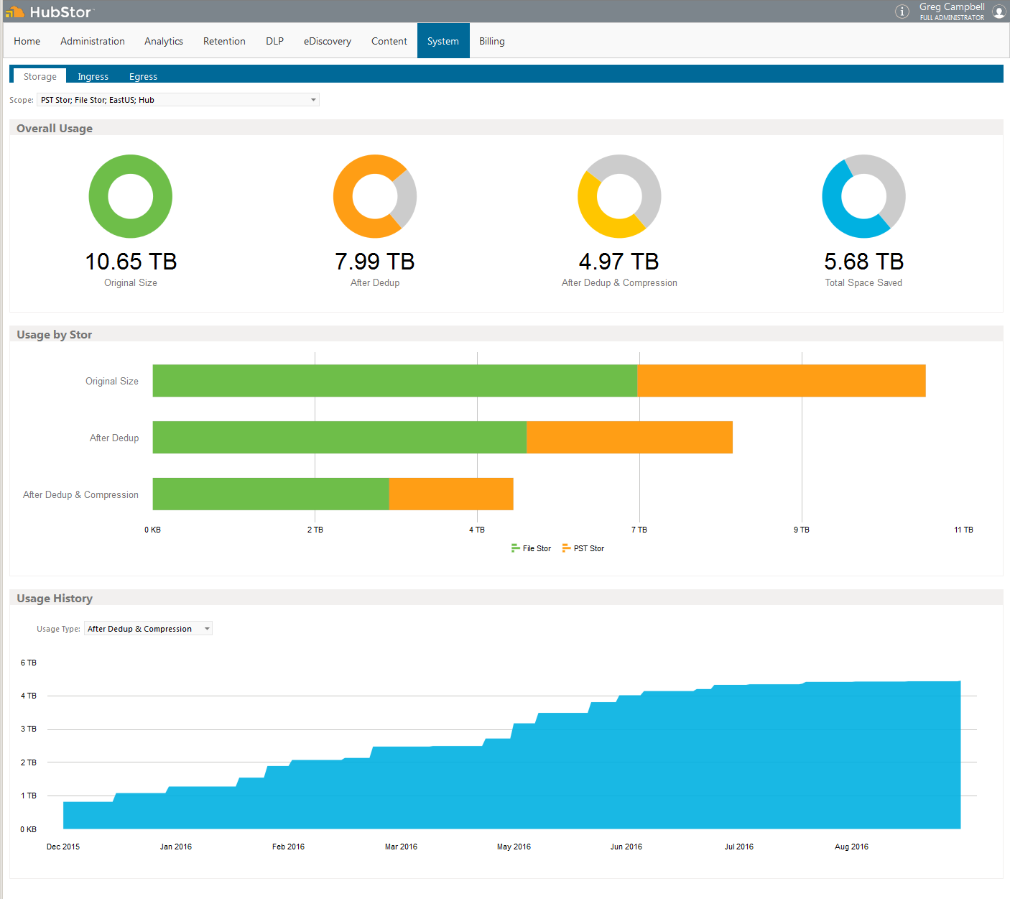
Task: Click Greg Campbell user name
Action: [952, 7]
